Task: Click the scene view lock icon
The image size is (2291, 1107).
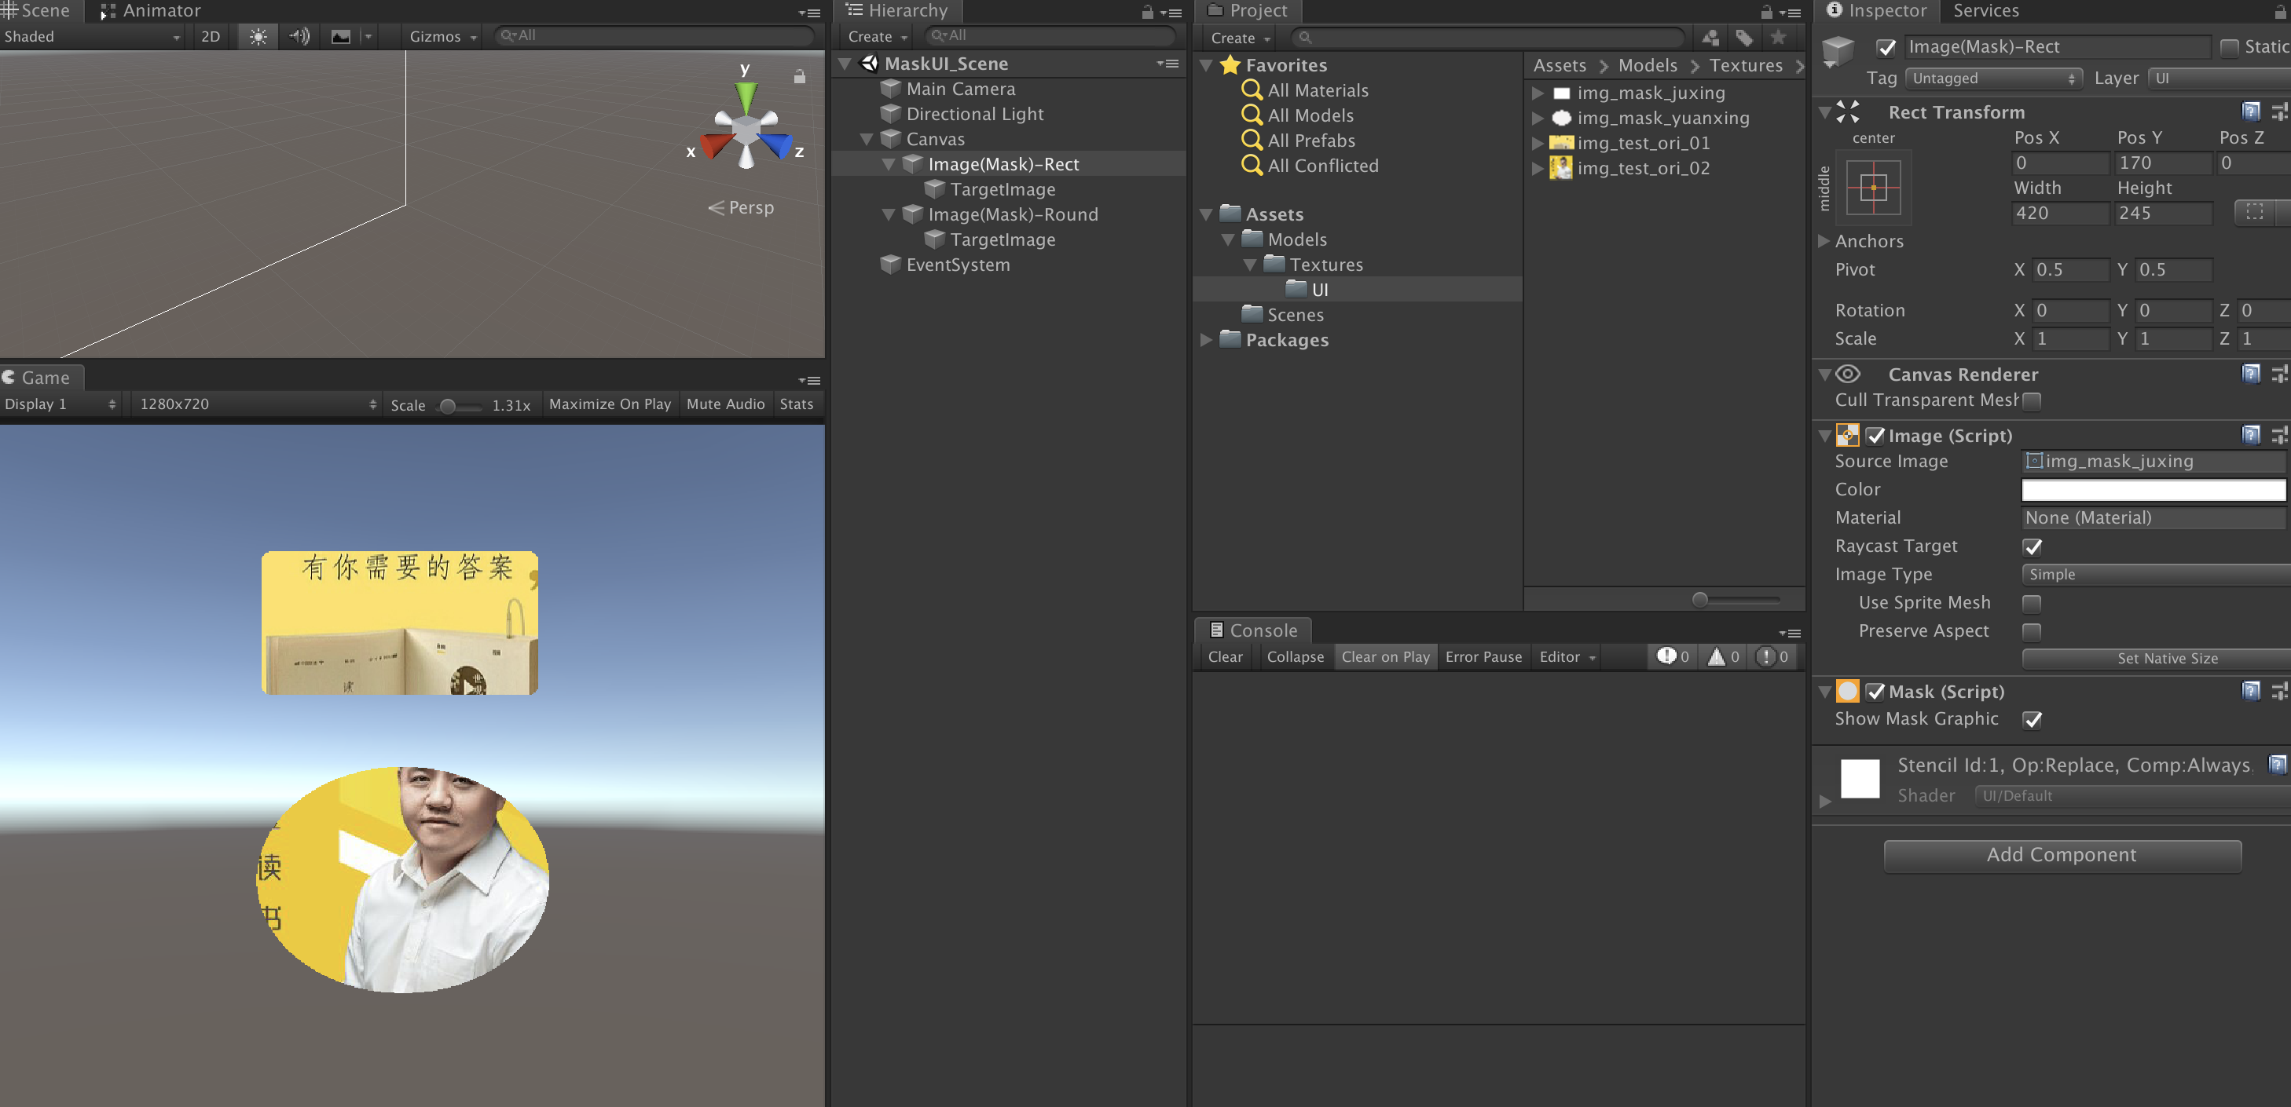Action: coord(799,77)
